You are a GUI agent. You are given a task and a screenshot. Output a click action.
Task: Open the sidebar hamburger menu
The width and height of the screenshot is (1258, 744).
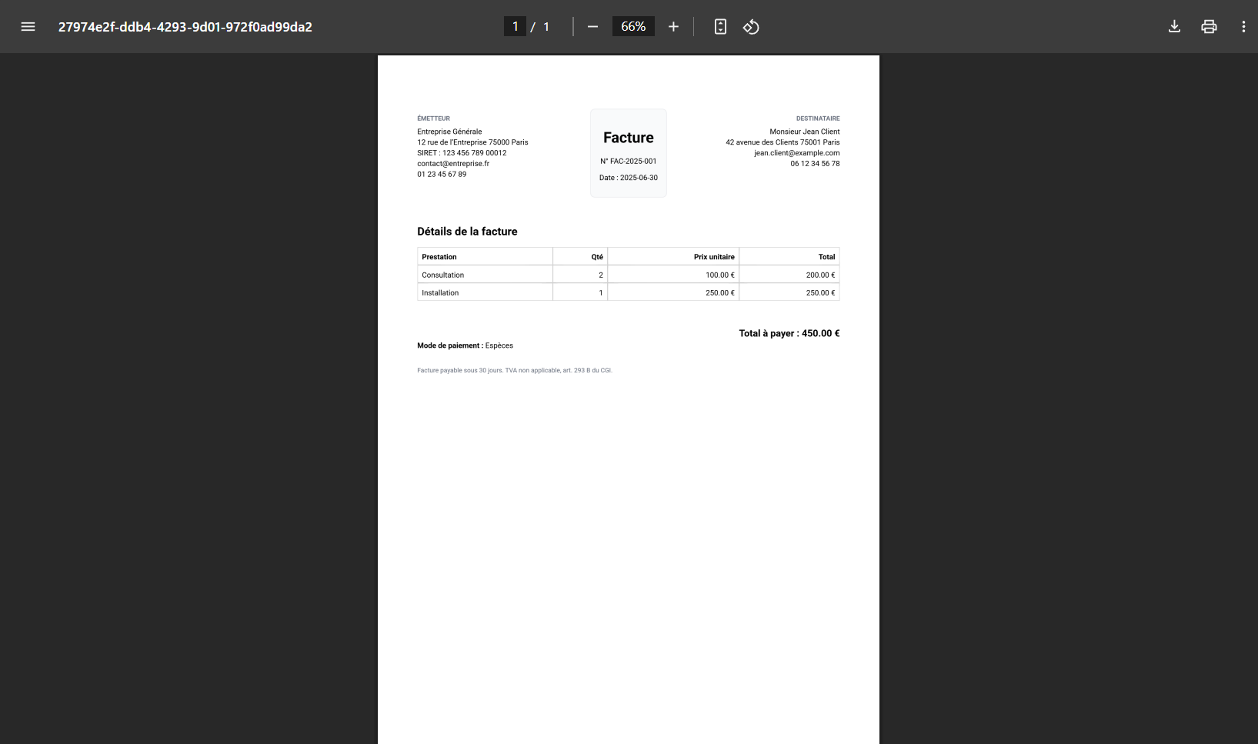tap(28, 27)
